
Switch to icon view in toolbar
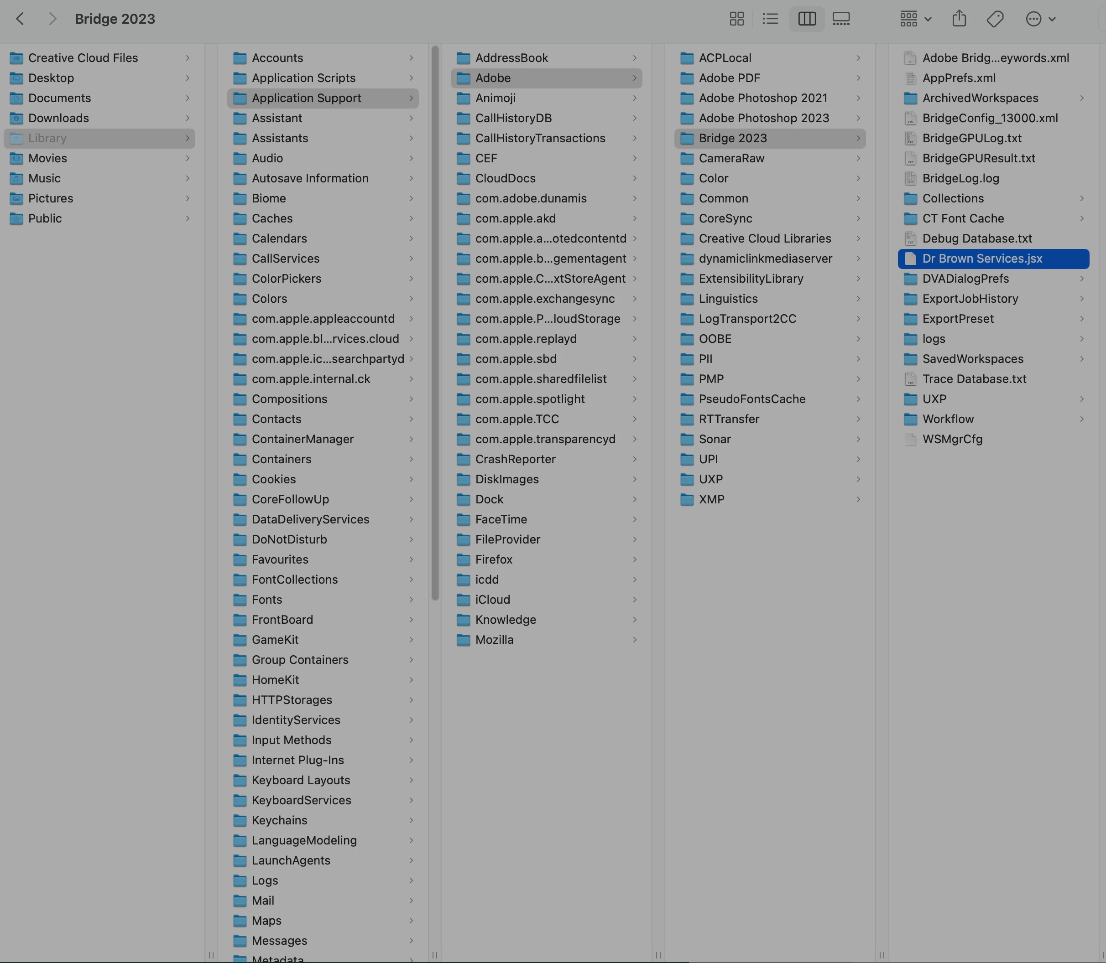pos(736,19)
